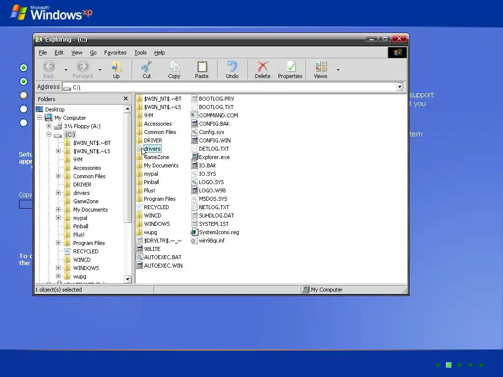Select the WINDOWS folder in file list

coord(153,224)
